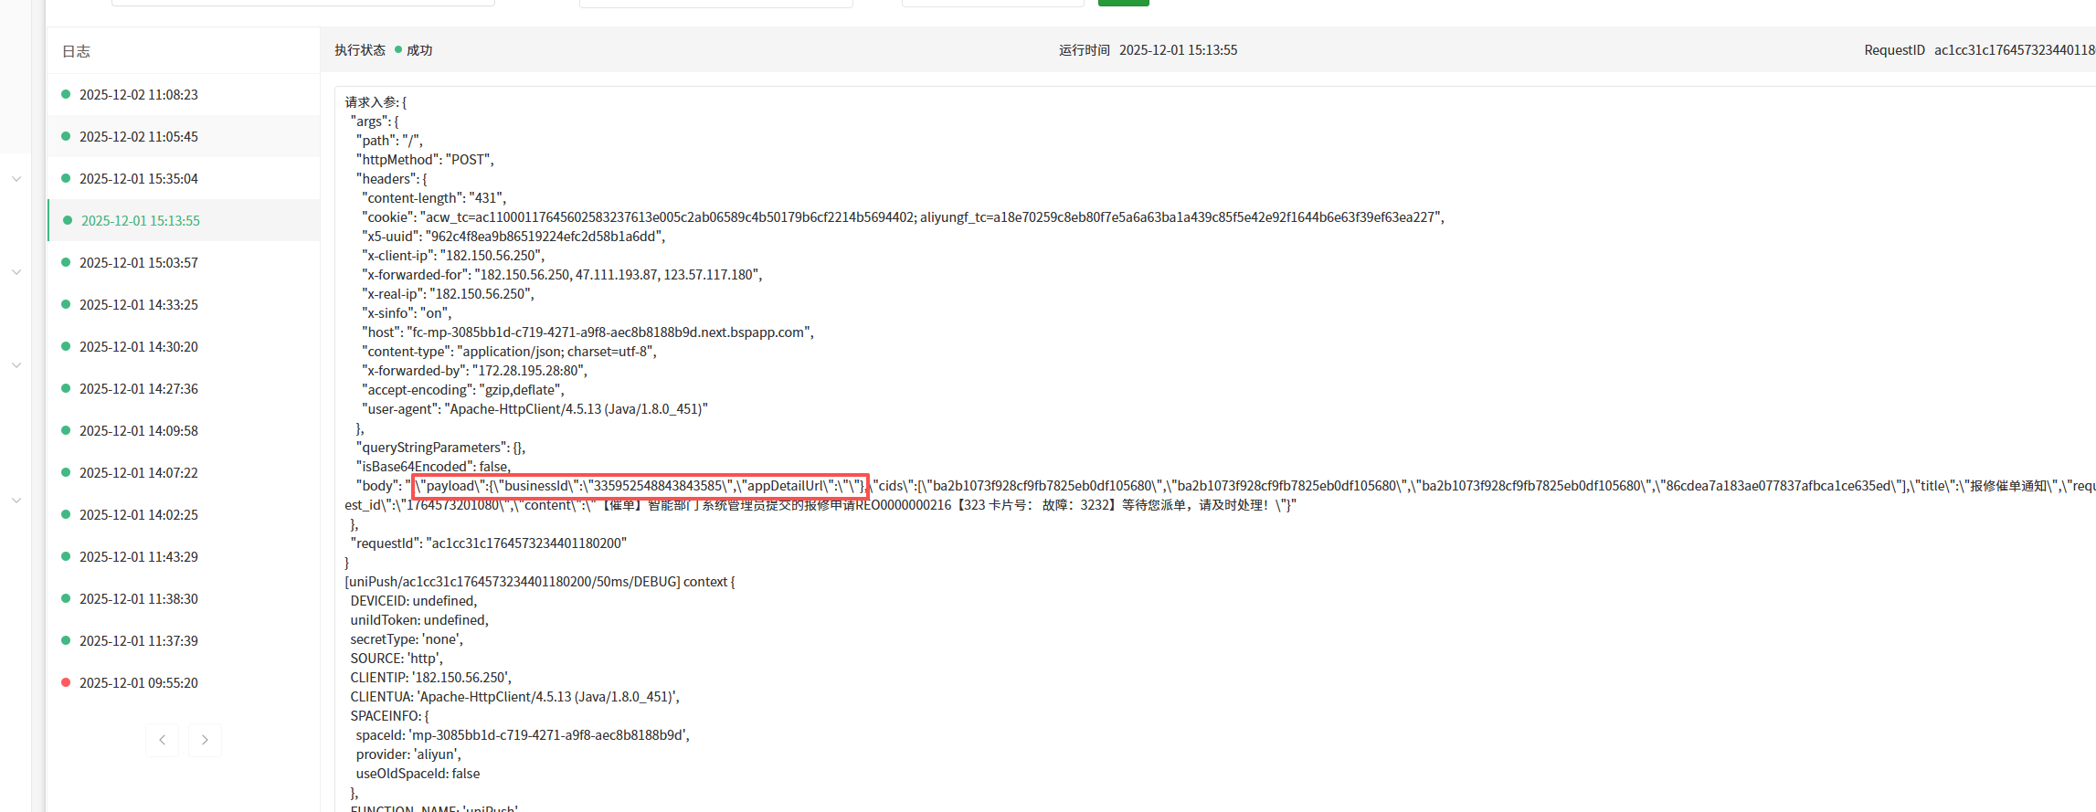
Task: Go to the next page of logs
Action: (x=205, y=740)
